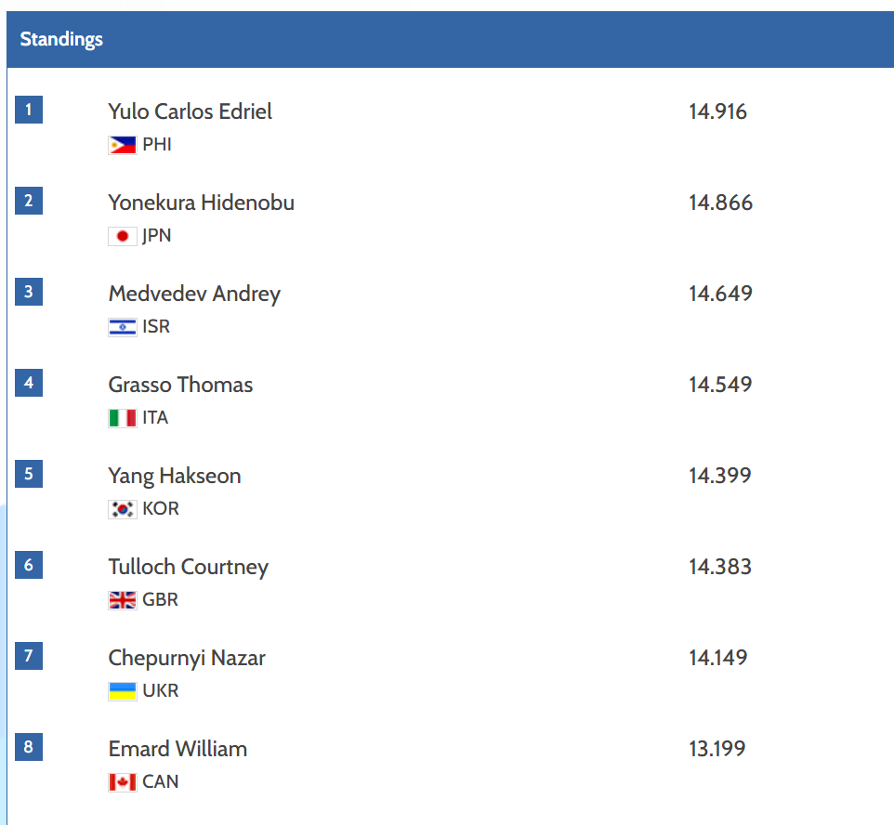Click the Canada flag icon

[x=123, y=782]
